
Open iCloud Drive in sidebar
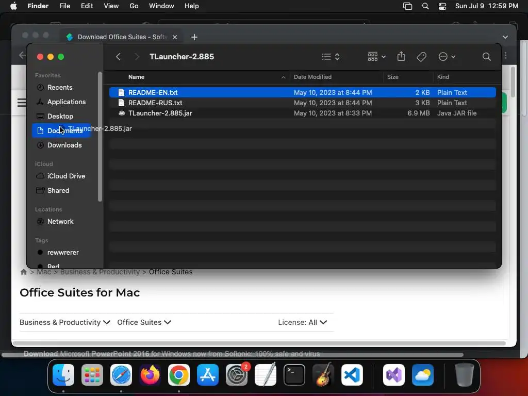click(x=66, y=176)
